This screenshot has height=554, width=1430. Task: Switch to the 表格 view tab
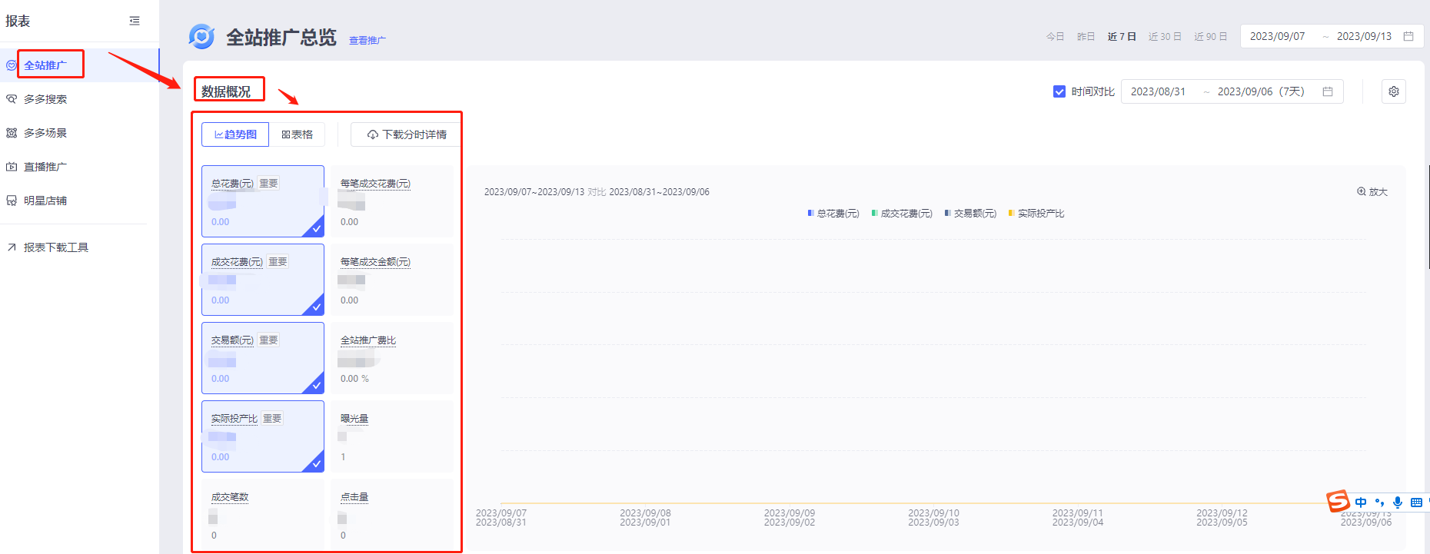click(x=298, y=134)
